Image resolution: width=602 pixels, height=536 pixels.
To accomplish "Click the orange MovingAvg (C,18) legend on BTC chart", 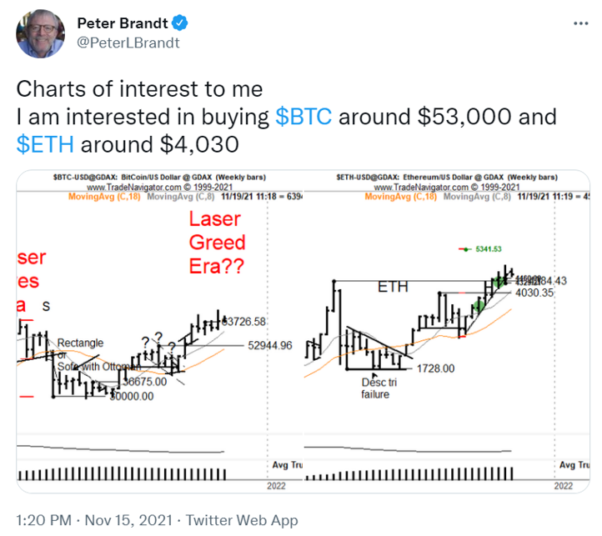I will (104, 197).
